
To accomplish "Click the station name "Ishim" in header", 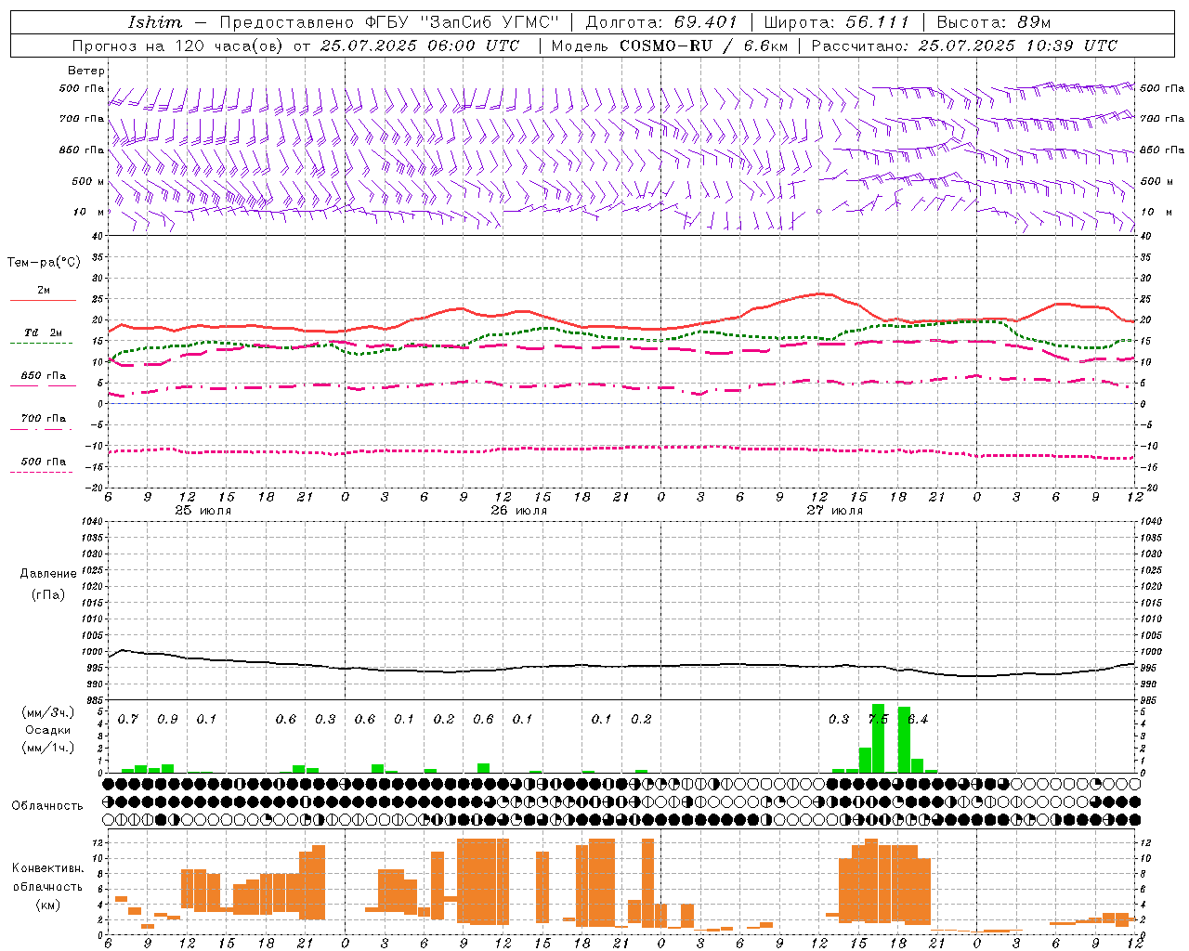I will tap(155, 22).
